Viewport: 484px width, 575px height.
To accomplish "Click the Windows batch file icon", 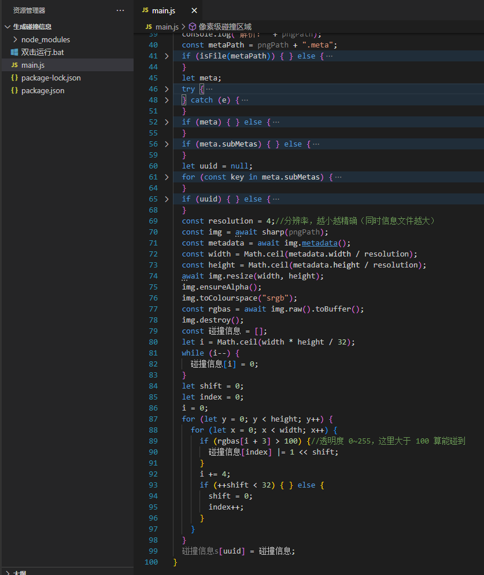I will point(14,52).
